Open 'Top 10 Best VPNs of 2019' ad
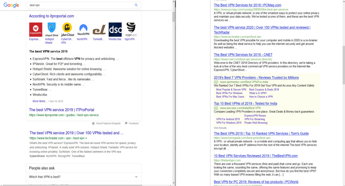The width and height of the screenshot is (345, 186). click(x=246, y=103)
